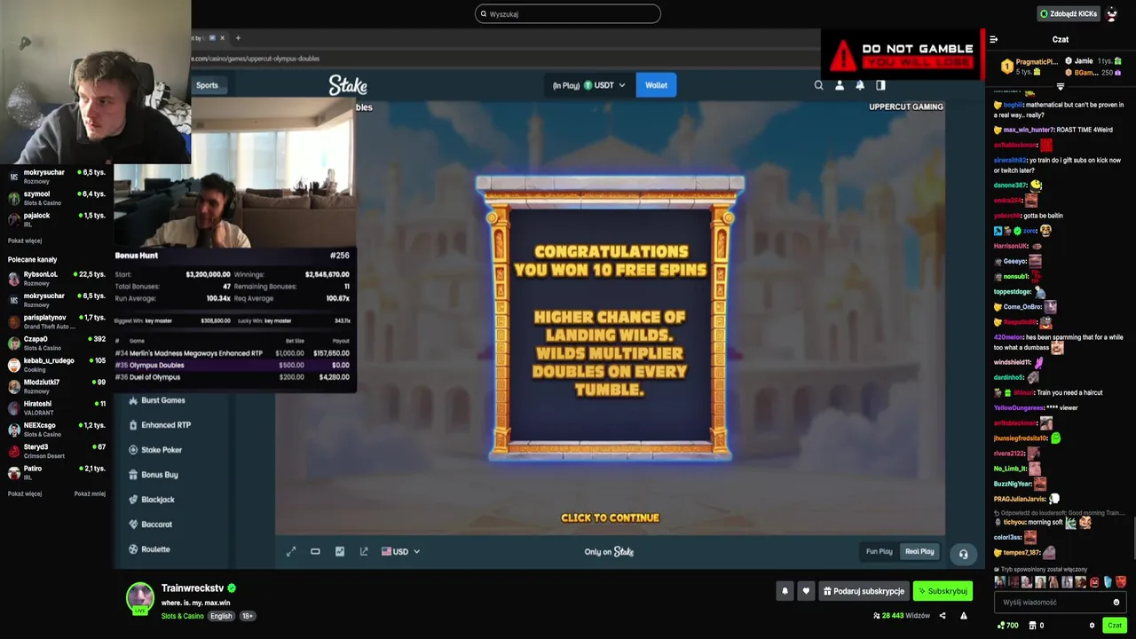Image resolution: width=1136 pixels, height=639 pixels.
Task: Select the Real Play mode
Action: tap(919, 551)
